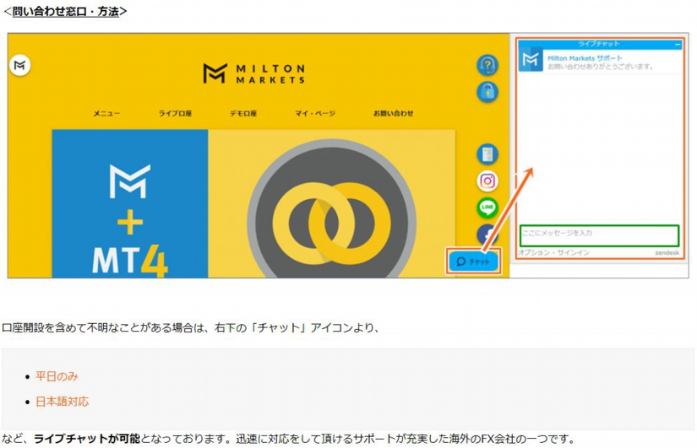Viewport: 697px width, 448px height.
Task: Click the round M logo icon at top left
Action: tap(20, 65)
